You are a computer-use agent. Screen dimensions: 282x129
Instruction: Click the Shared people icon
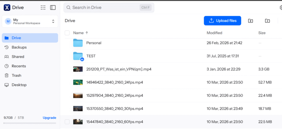pyautogui.click(x=6, y=57)
